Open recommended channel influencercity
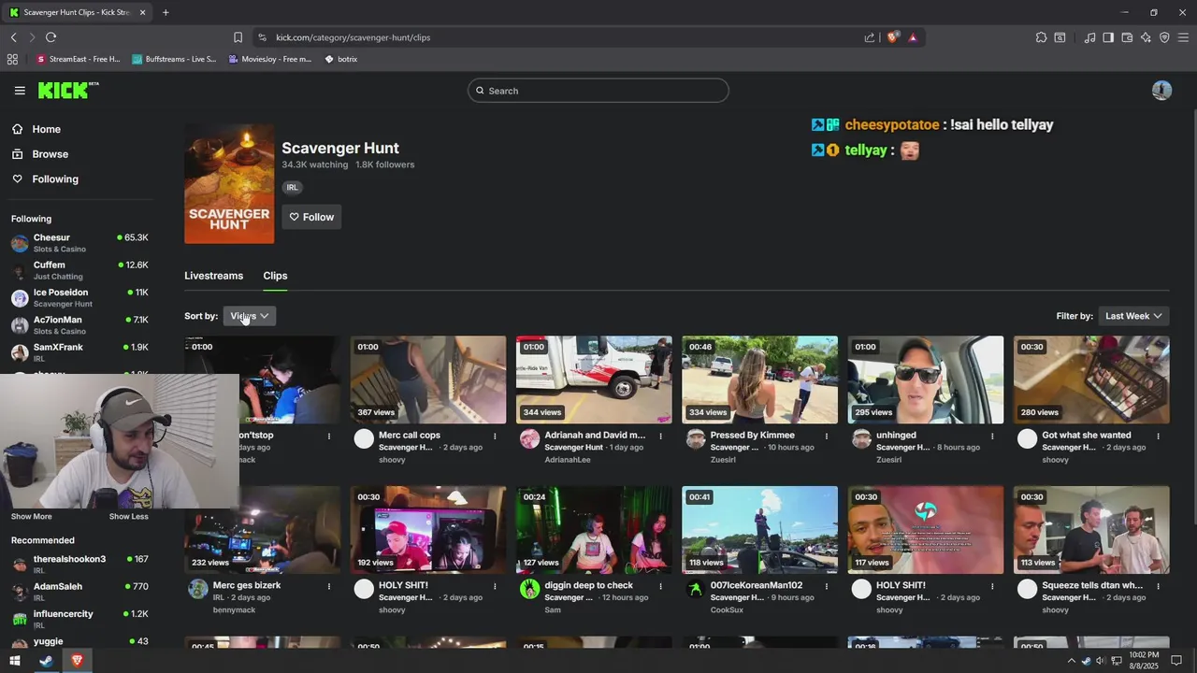The image size is (1197, 673). coord(79,619)
